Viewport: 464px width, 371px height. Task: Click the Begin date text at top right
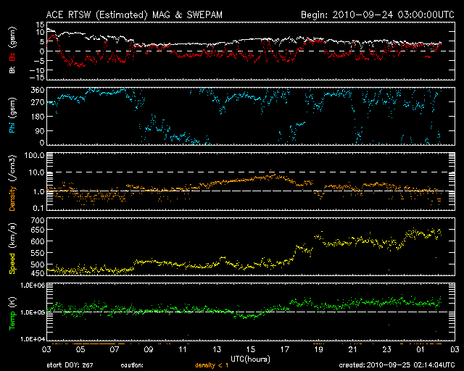(x=376, y=14)
